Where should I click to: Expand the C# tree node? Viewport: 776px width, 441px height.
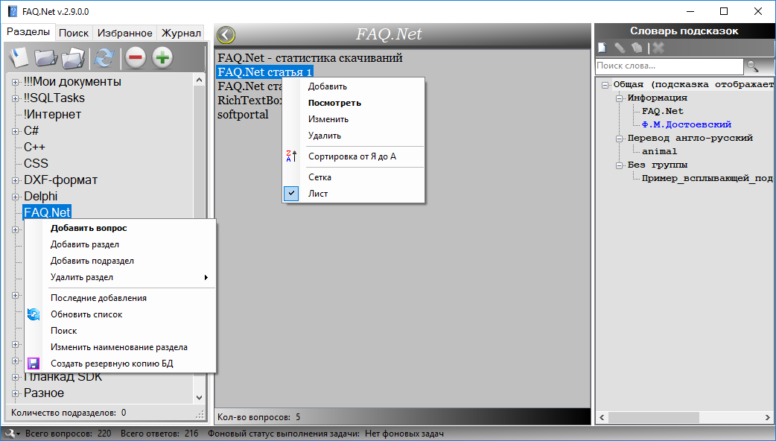click(16, 131)
